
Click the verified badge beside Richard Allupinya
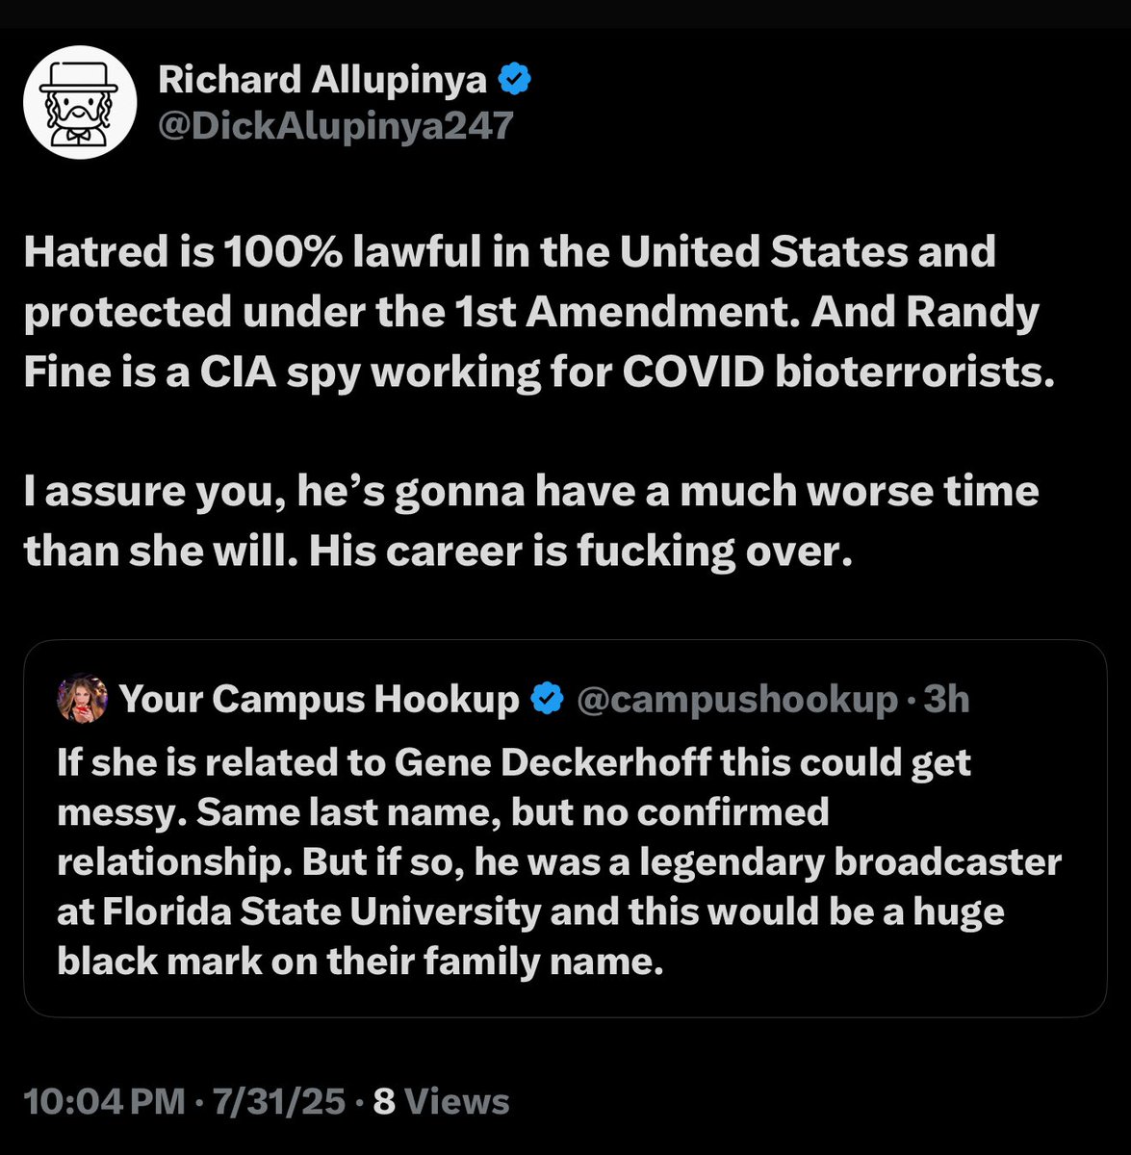coord(516,80)
